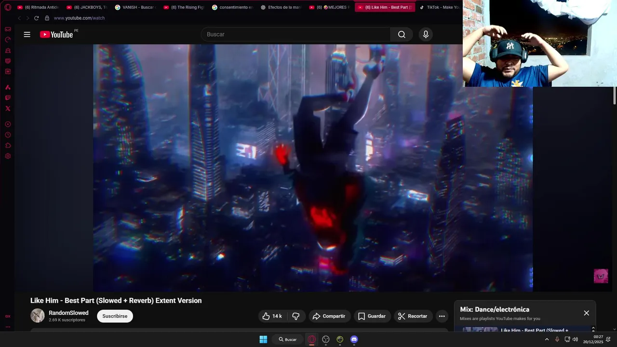
Task: Open Windows Start menu
Action: 263,339
